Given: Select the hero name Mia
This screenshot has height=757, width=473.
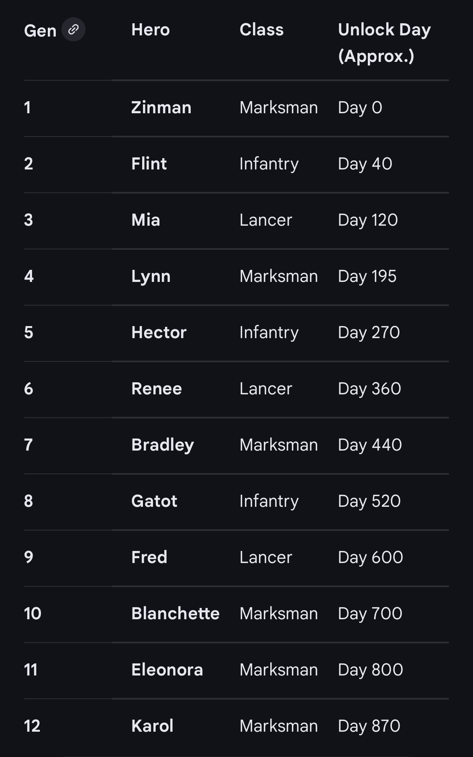Looking at the screenshot, I should pyautogui.click(x=146, y=220).
